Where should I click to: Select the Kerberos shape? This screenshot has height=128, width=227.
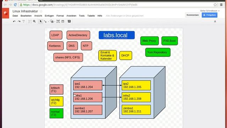[x=55, y=46]
